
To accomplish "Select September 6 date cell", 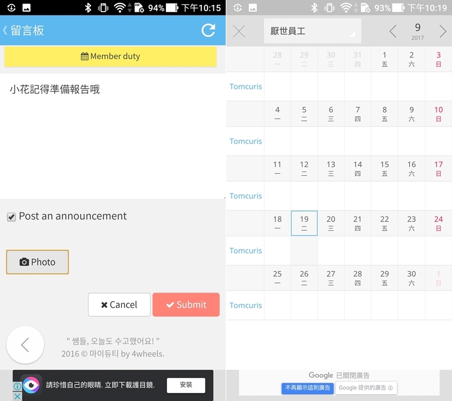I will coord(331,114).
